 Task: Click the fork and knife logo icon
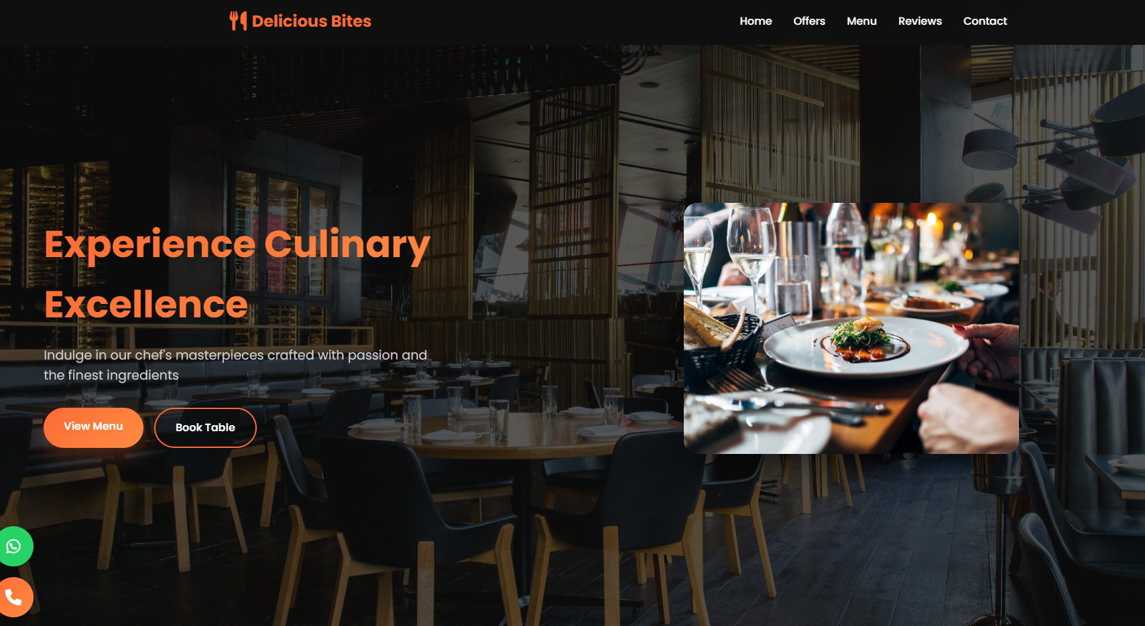(238, 21)
